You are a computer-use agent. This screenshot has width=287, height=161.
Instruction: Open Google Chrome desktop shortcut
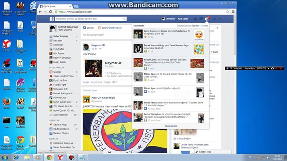tap(20, 142)
